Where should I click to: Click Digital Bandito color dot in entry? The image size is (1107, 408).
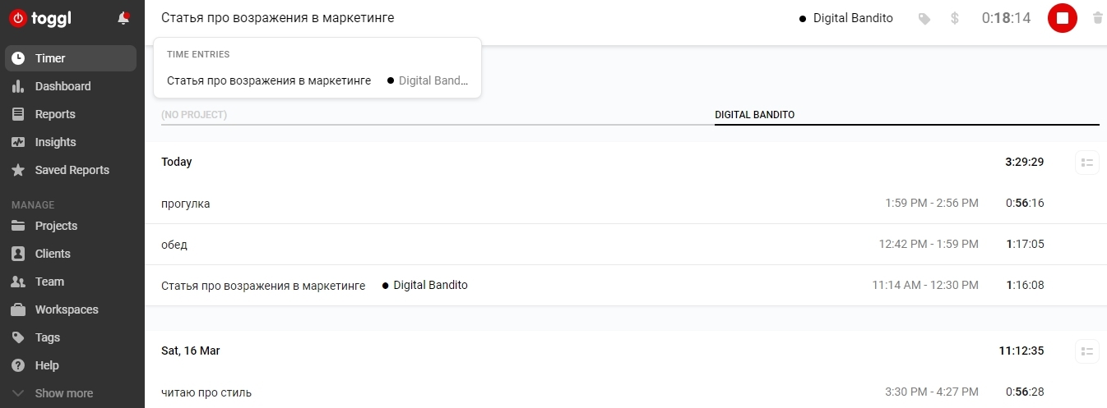pos(386,286)
